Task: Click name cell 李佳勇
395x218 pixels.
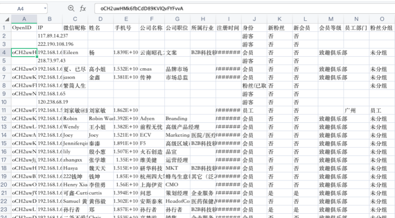Action: [101, 185]
